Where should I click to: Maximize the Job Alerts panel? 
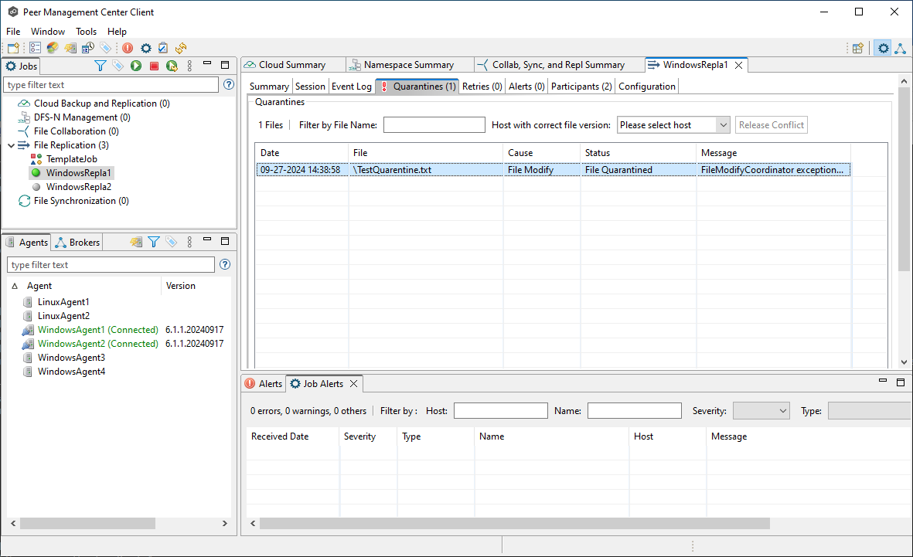click(900, 382)
